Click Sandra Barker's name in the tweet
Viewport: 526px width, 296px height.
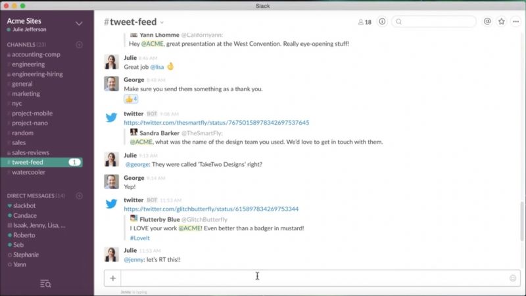click(159, 133)
